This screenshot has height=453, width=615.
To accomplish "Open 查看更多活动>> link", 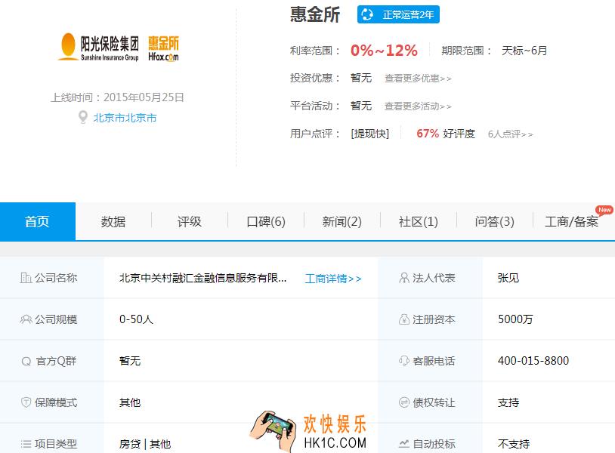I will coord(418,106).
